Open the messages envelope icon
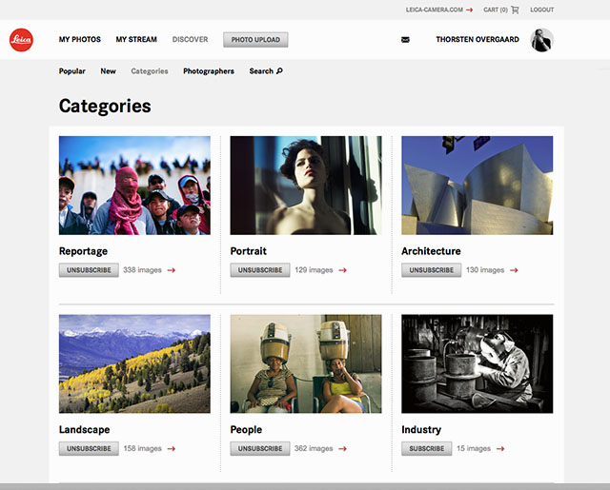The width and height of the screenshot is (610, 490). click(x=405, y=40)
